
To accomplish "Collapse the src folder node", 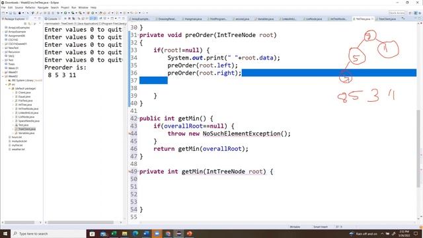I will [x=6, y=85].
